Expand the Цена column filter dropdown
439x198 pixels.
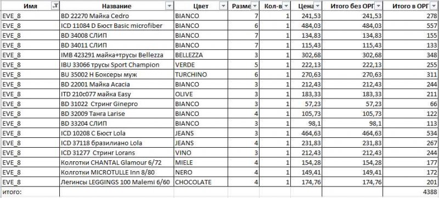coord(318,6)
